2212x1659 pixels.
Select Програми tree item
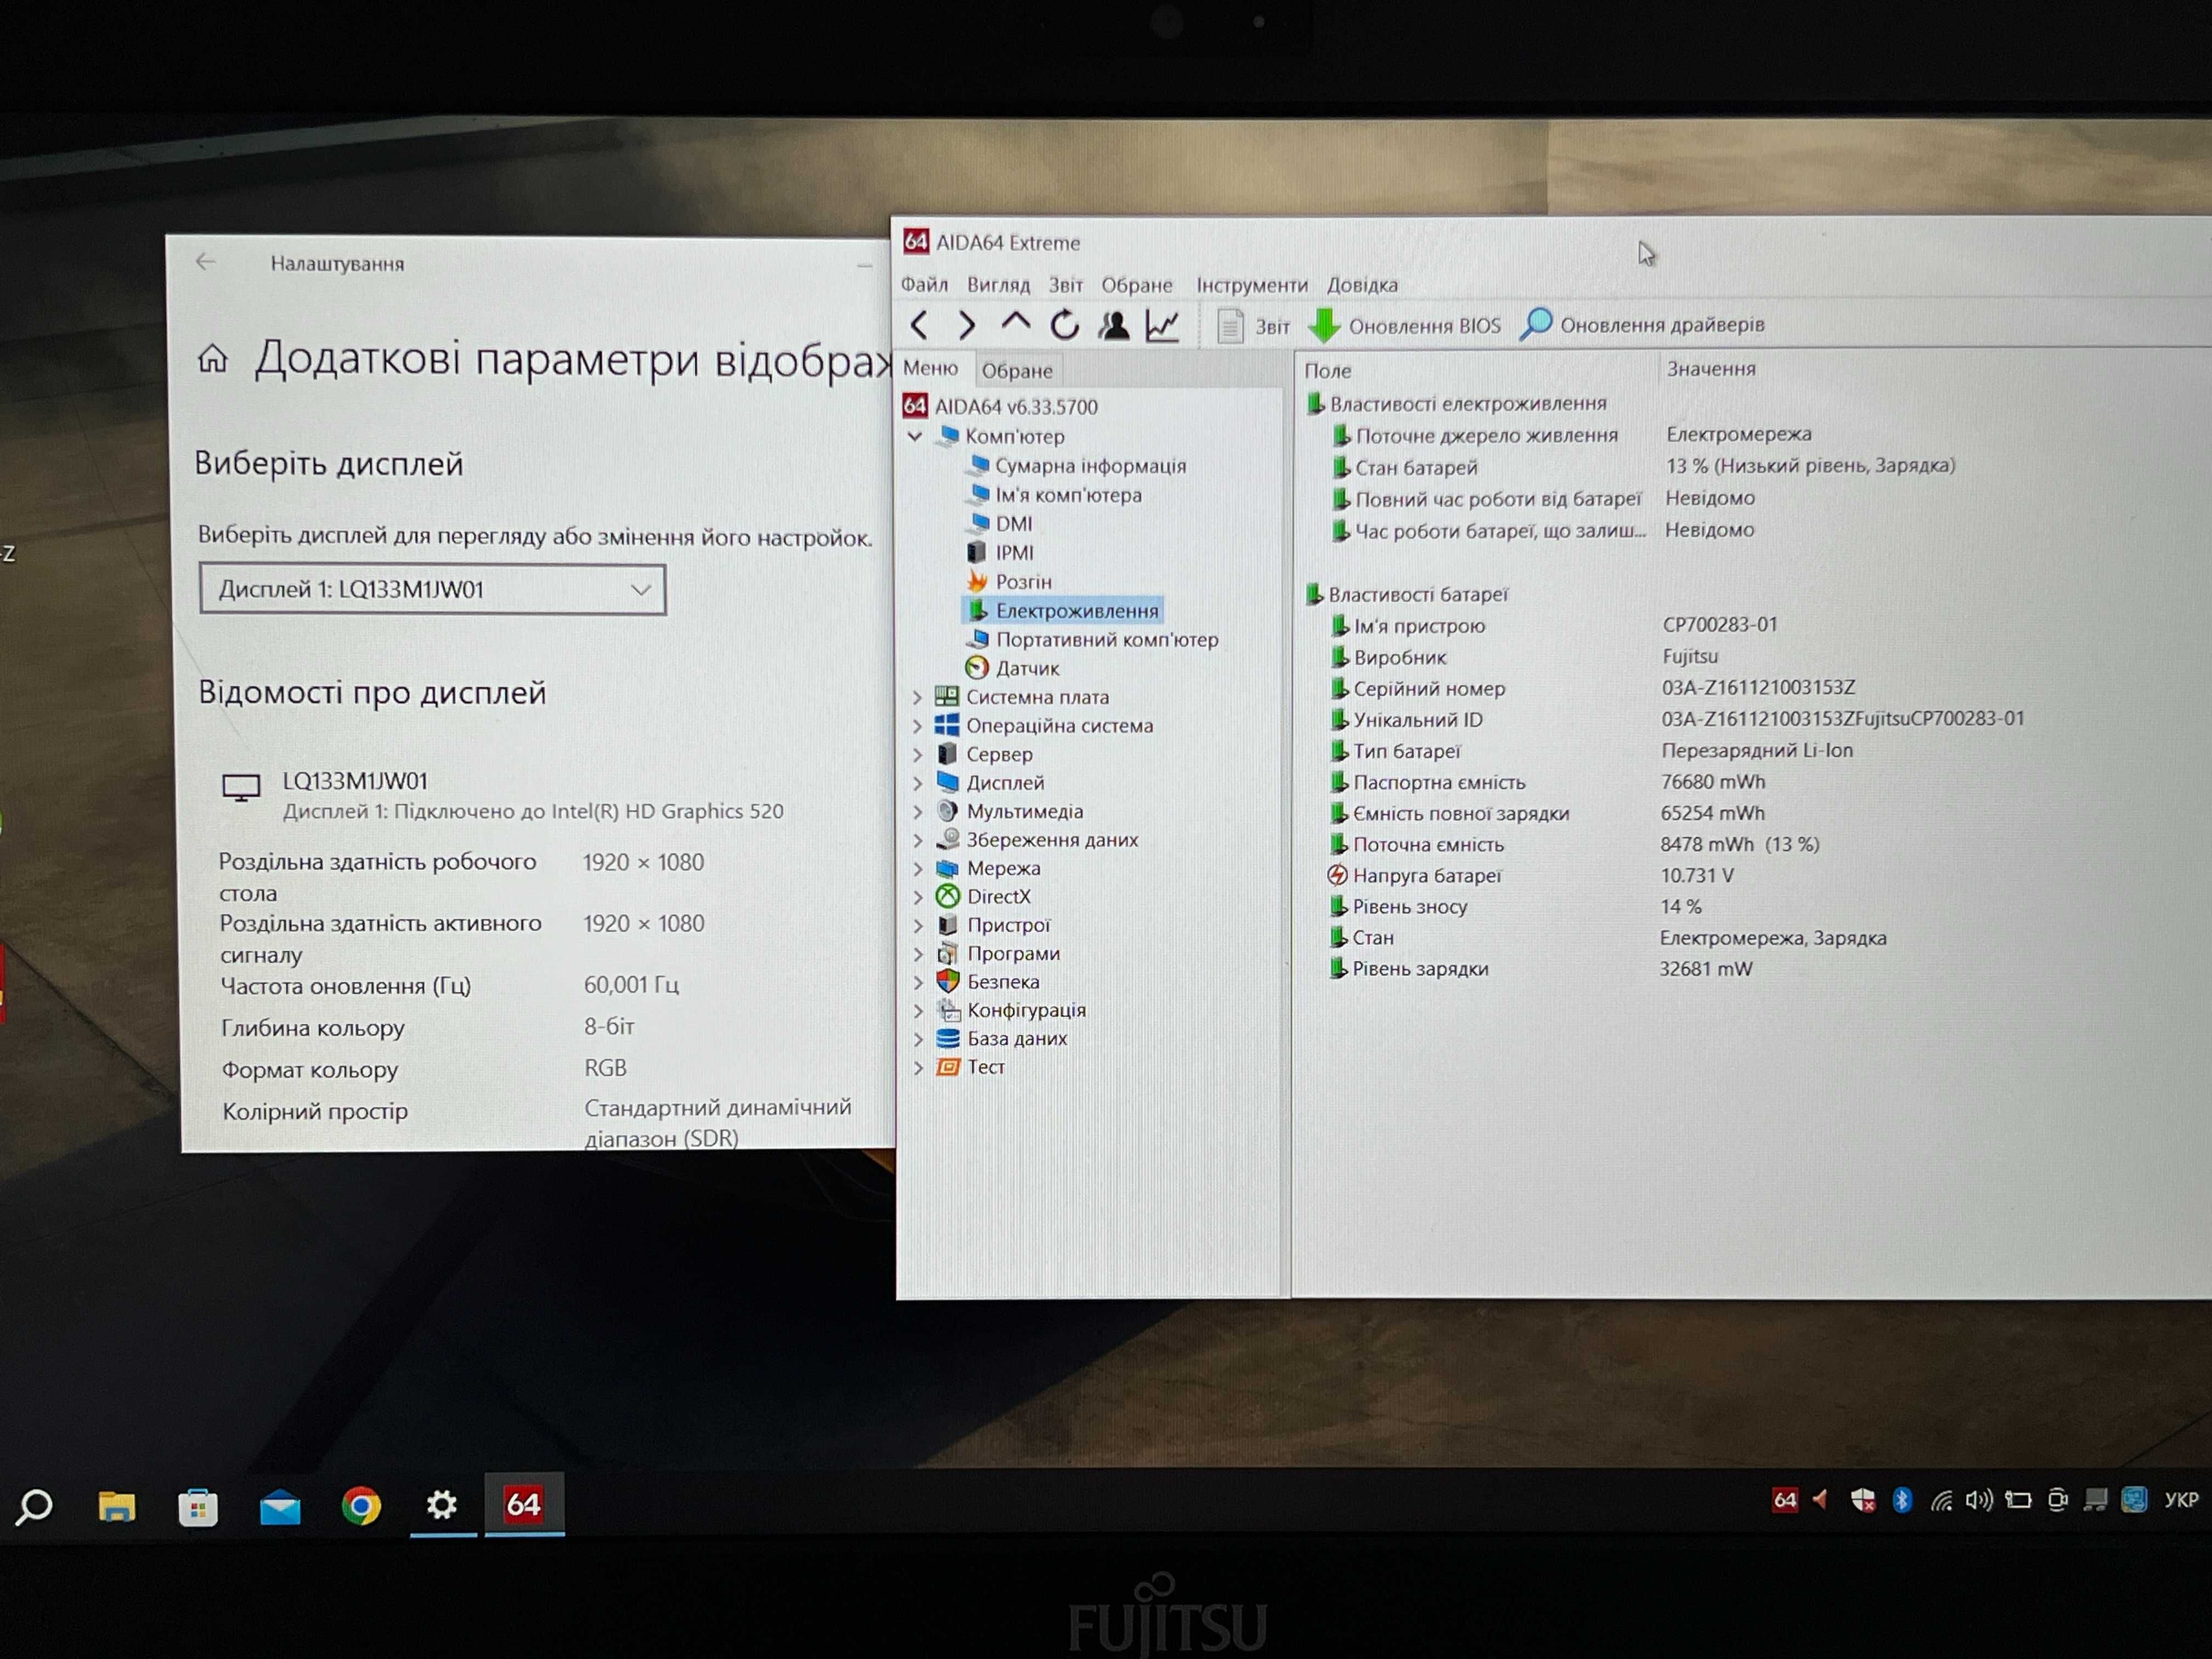(998, 953)
